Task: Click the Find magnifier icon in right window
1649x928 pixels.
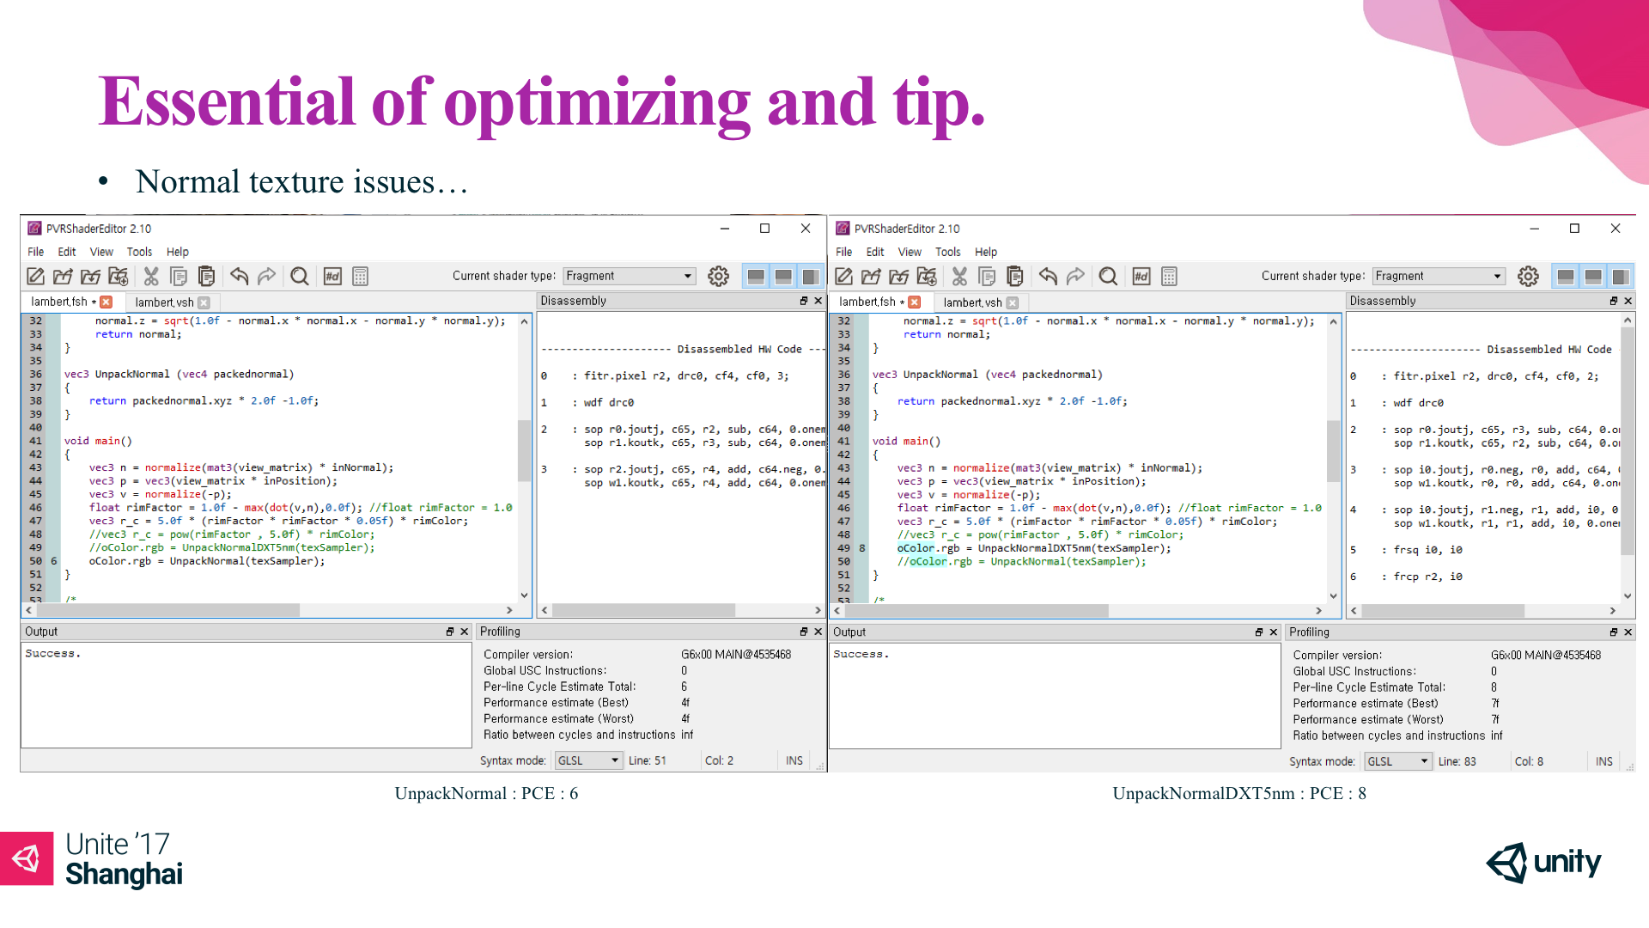Action: 1108,276
